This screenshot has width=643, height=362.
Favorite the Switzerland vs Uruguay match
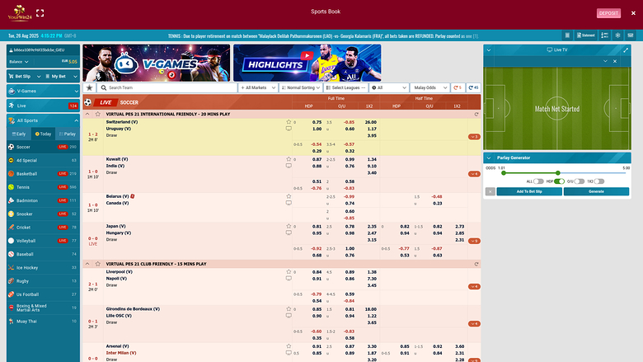tap(289, 122)
